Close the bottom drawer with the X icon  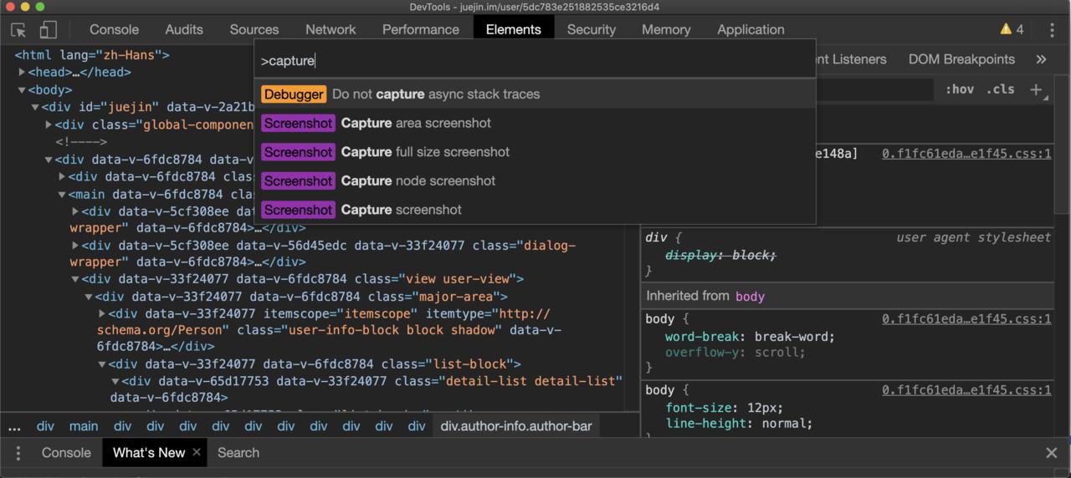click(1052, 453)
